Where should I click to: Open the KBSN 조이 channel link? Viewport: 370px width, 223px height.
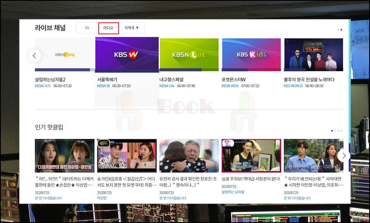pyautogui.click(x=43, y=86)
